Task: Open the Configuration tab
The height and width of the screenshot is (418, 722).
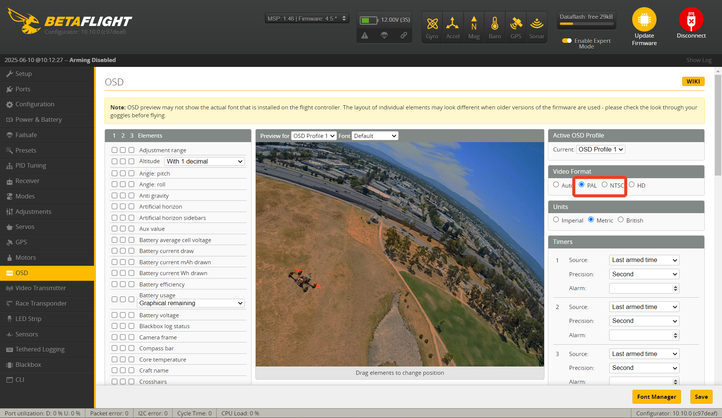Action: [x=47, y=104]
